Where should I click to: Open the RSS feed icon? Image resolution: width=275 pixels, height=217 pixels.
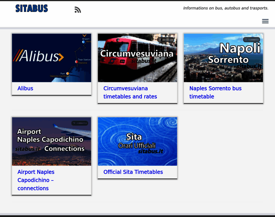(78, 10)
